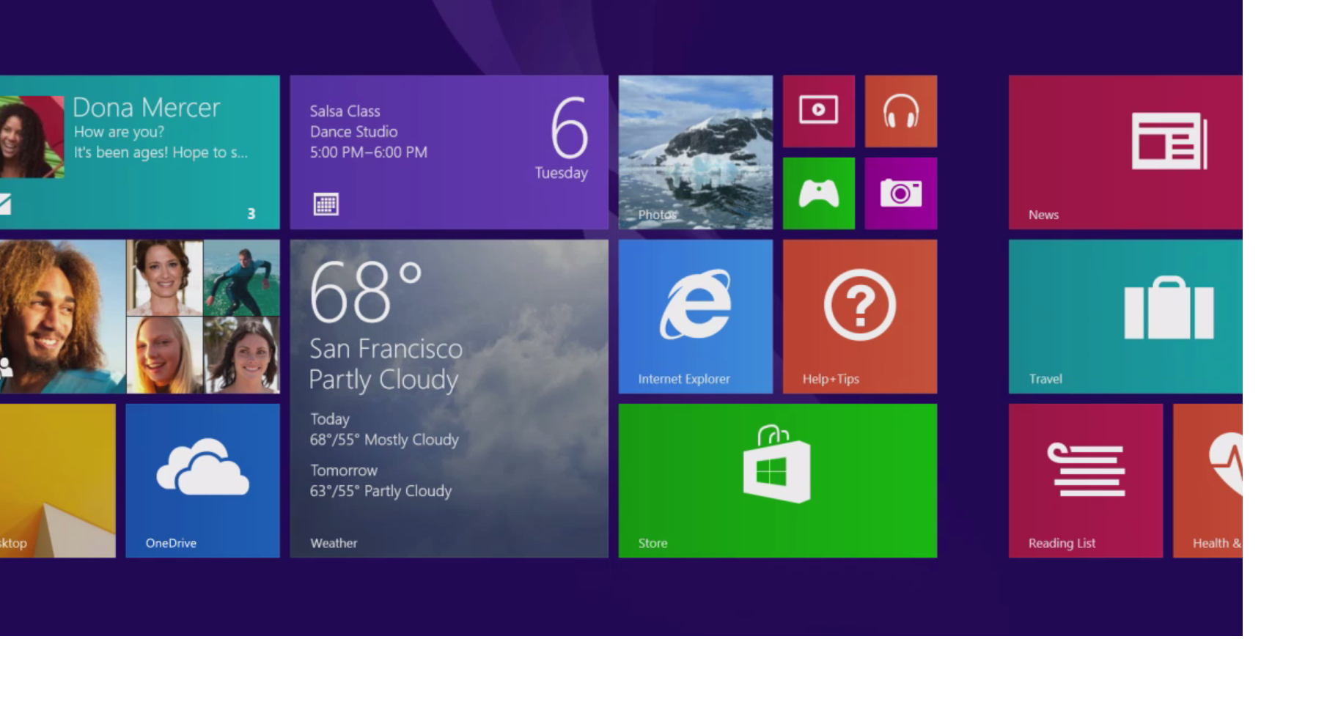Open OneDrive cloud storage tile
The height and width of the screenshot is (713, 1338).
(202, 480)
